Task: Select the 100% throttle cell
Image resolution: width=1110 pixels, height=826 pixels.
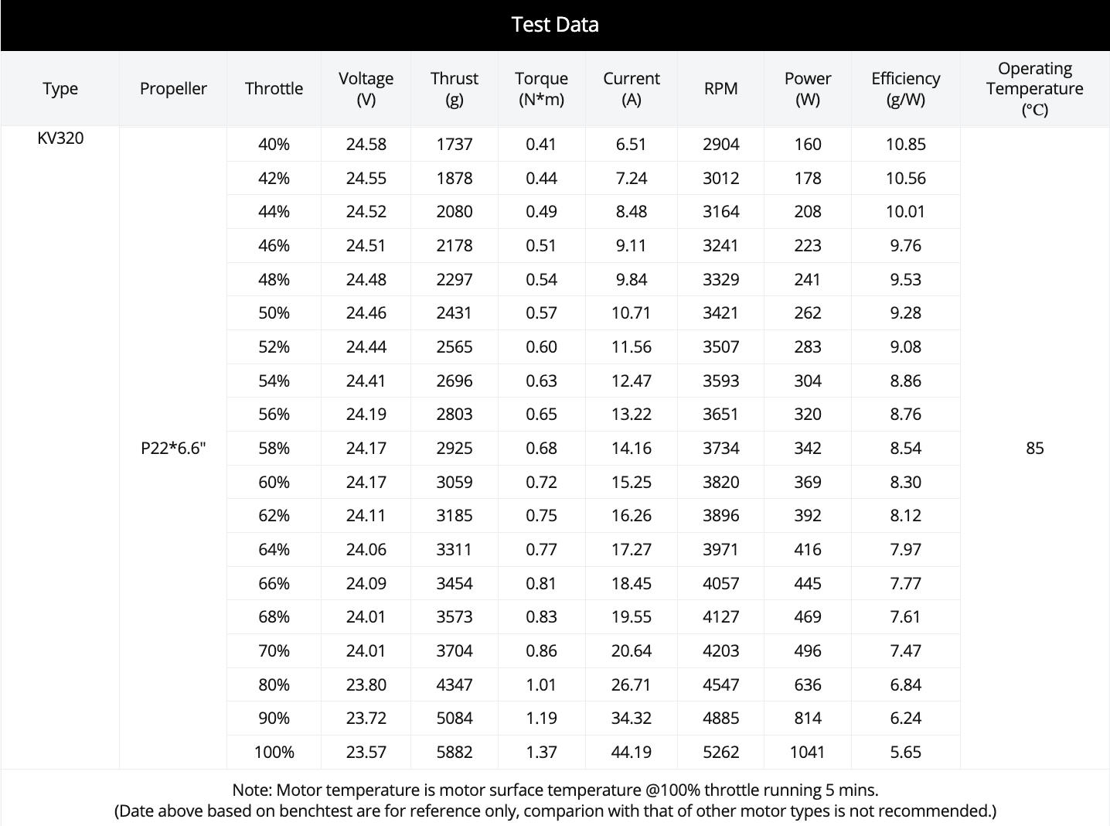Action: [x=274, y=753]
